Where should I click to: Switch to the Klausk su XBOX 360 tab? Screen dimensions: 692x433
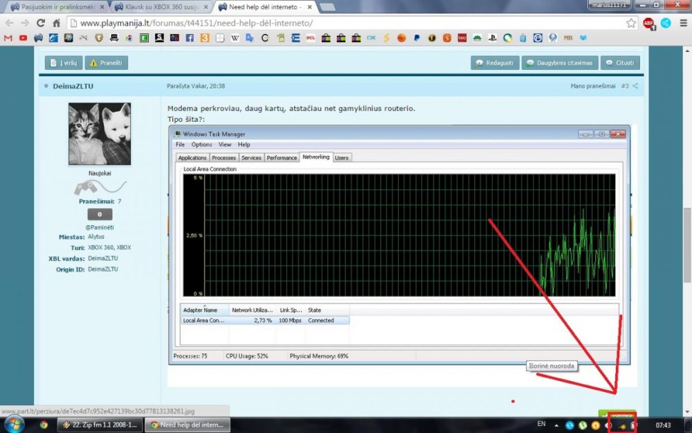pos(161,7)
